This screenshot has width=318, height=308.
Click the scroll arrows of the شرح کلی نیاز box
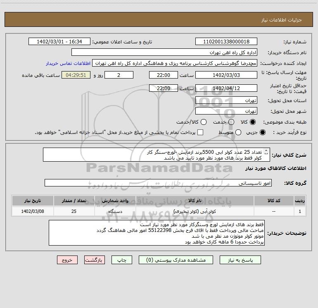(x=266, y=152)
